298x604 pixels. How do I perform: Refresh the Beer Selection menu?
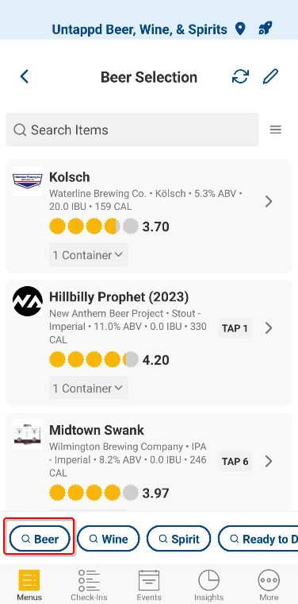pos(240,76)
